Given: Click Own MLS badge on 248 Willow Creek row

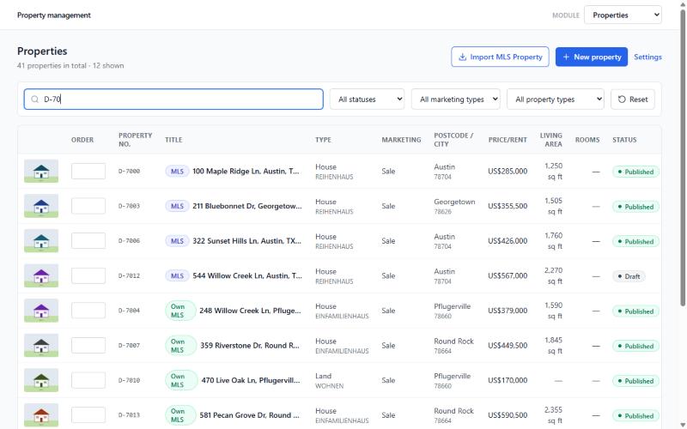Looking at the screenshot, I should pyautogui.click(x=180, y=311).
